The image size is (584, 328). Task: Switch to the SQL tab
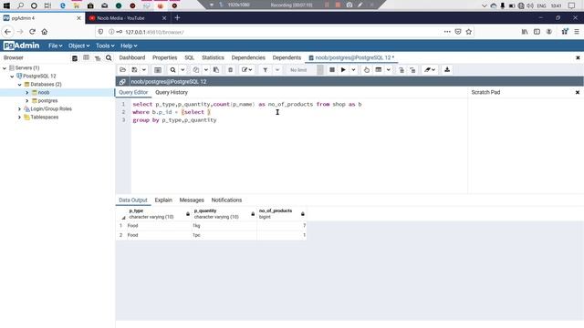[x=189, y=57]
